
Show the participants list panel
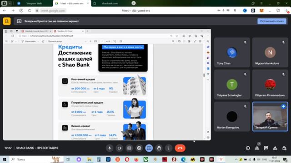click(x=257, y=148)
